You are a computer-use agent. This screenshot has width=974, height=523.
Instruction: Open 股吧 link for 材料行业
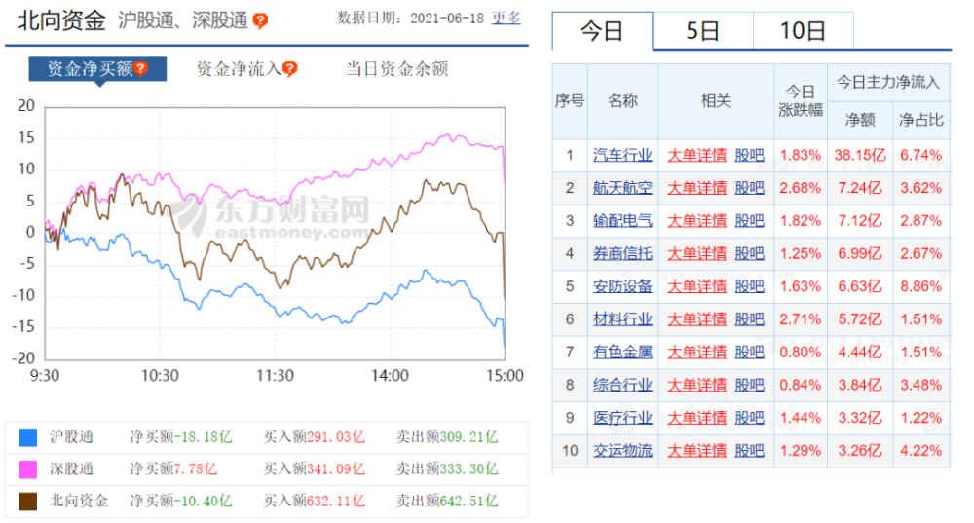pyautogui.click(x=749, y=319)
